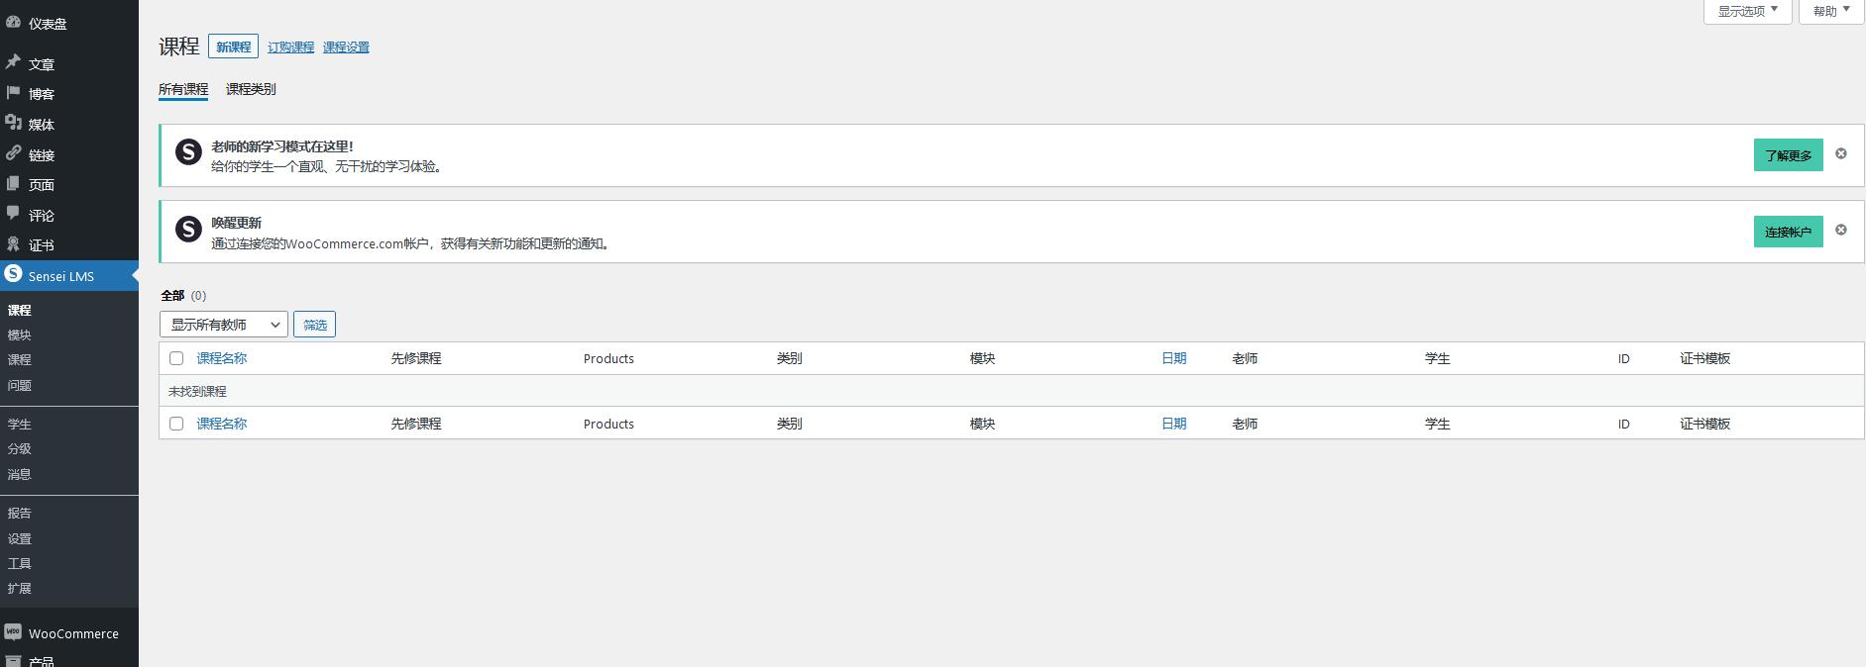The image size is (1866, 667).
Task: Click the 连接帐户 button
Action: pos(1788,232)
